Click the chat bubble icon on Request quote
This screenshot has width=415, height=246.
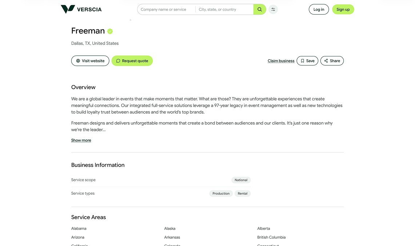point(118,61)
